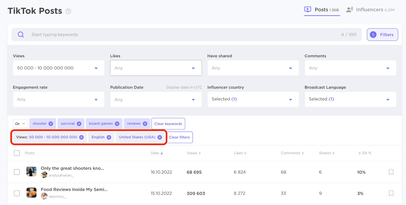Screen dimensions: 406x205
Task: Click Clear filters button
Action: [x=179, y=137]
